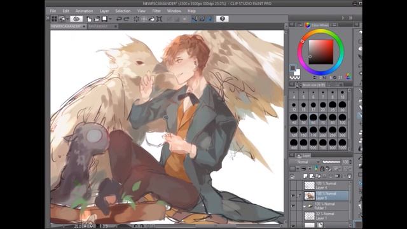The width and height of the screenshot is (407, 229).
Task: Toggle Clip to layer below icon
Action: [x=304, y=169]
